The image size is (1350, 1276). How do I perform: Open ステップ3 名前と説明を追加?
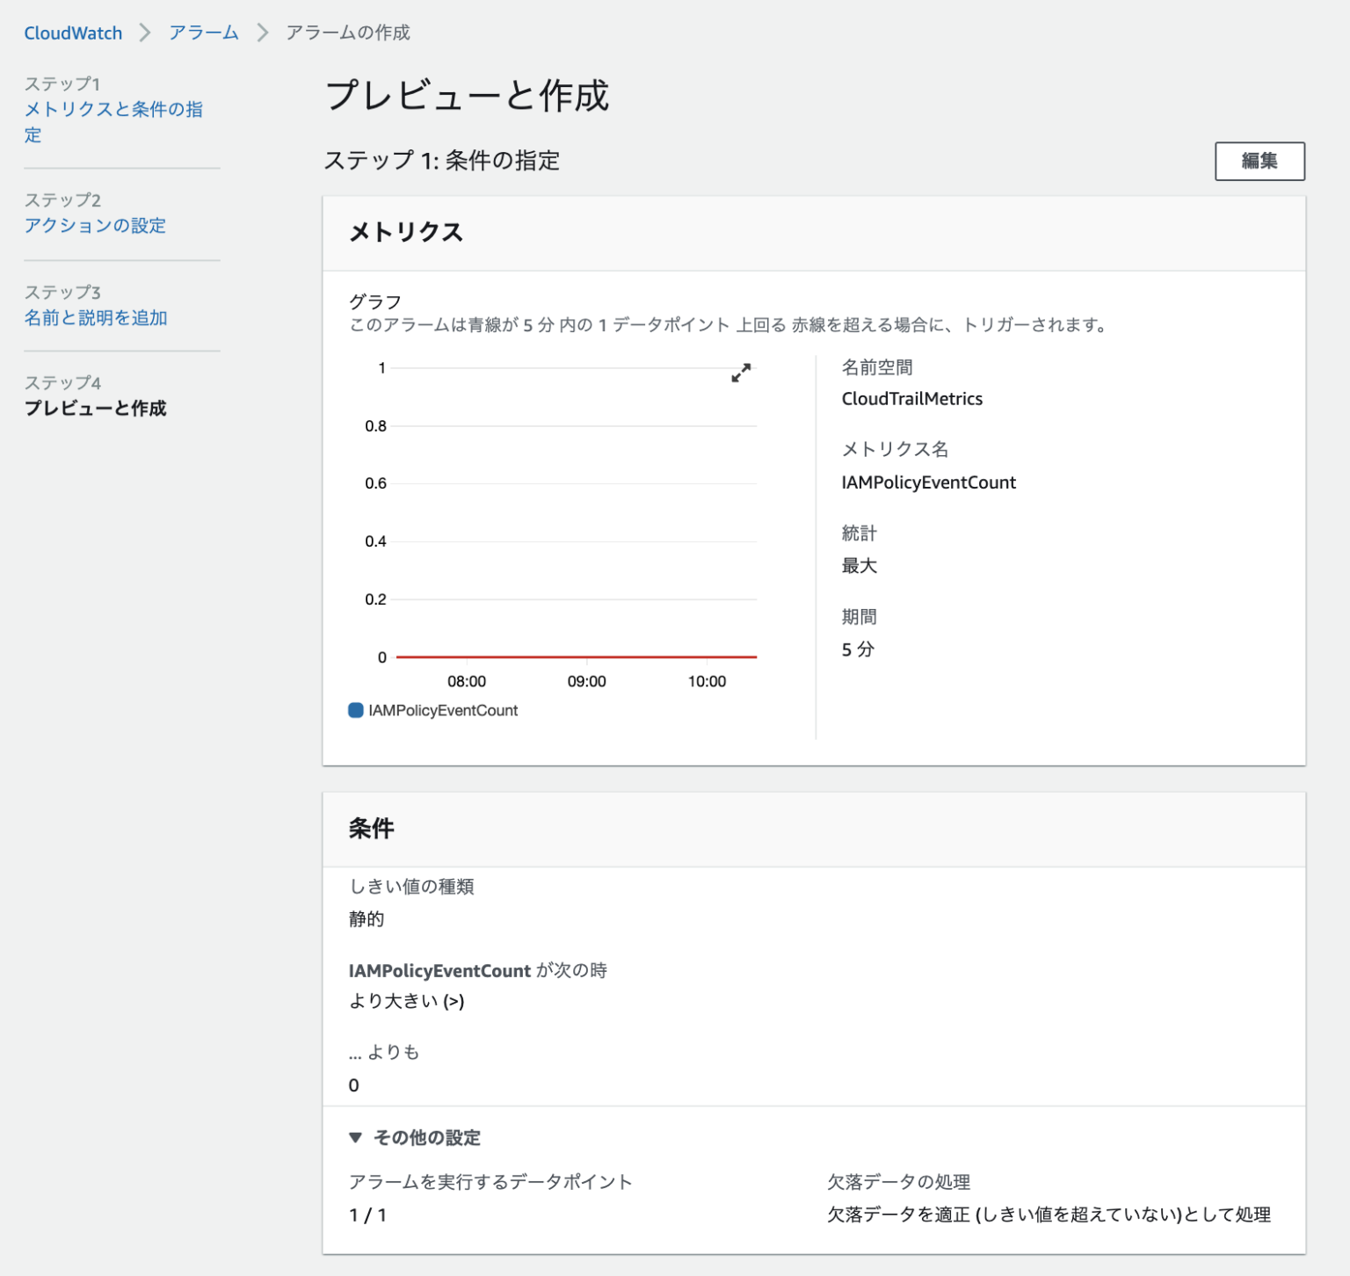[x=97, y=318]
